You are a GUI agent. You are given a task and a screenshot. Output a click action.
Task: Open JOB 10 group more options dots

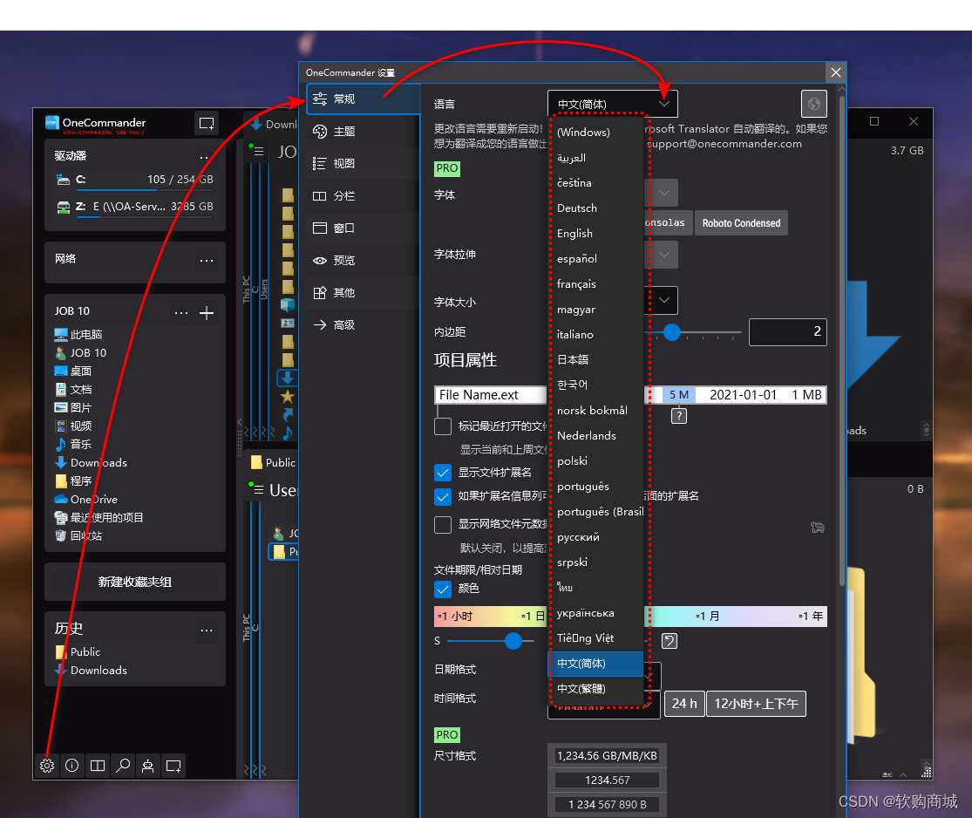(181, 313)
